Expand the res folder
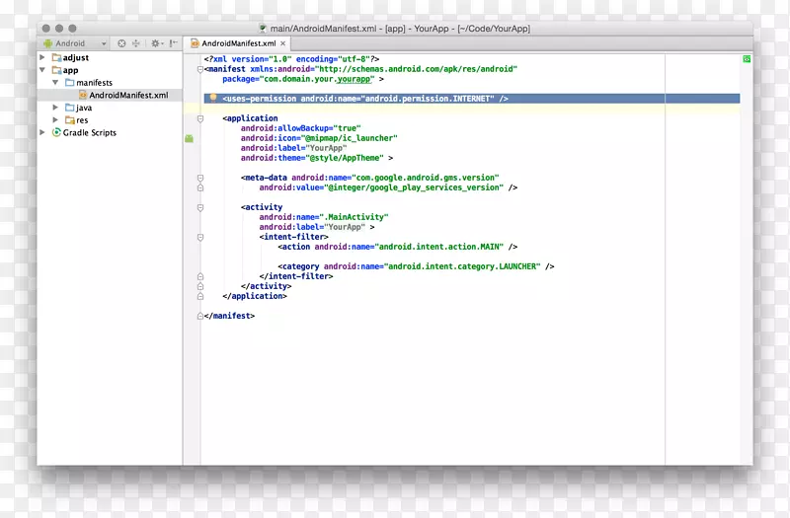Viewport: 790px width, 518px height. 55,119
